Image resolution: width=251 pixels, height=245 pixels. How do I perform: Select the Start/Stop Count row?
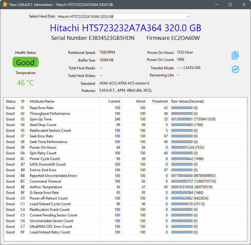125,125
